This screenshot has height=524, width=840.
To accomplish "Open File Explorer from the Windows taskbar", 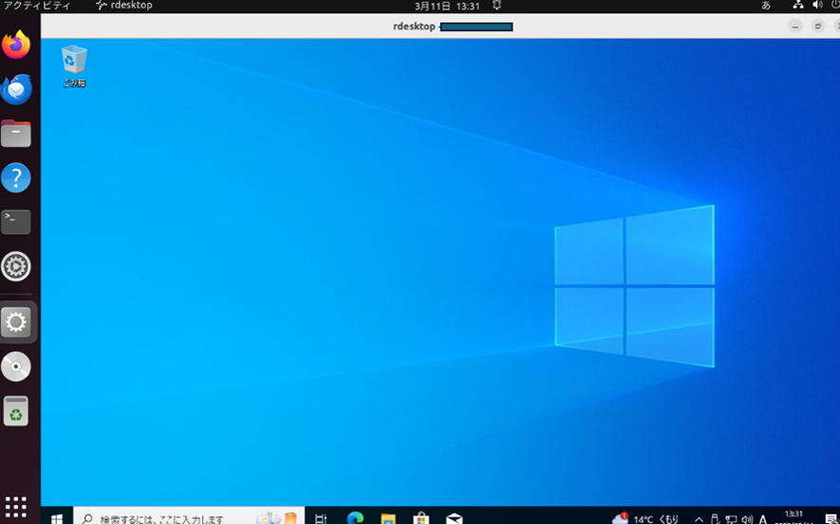I will 388,517.
